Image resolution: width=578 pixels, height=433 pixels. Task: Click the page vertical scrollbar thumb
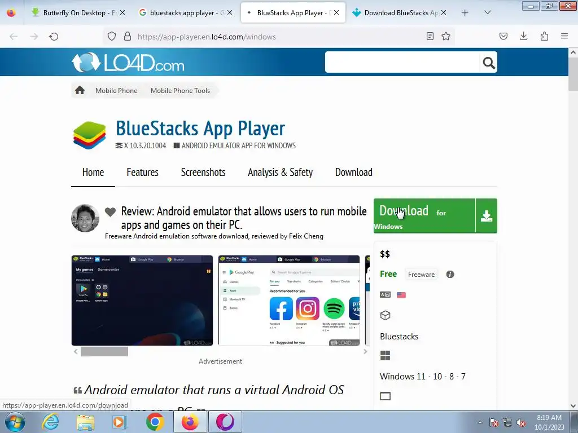click(573, 74)
